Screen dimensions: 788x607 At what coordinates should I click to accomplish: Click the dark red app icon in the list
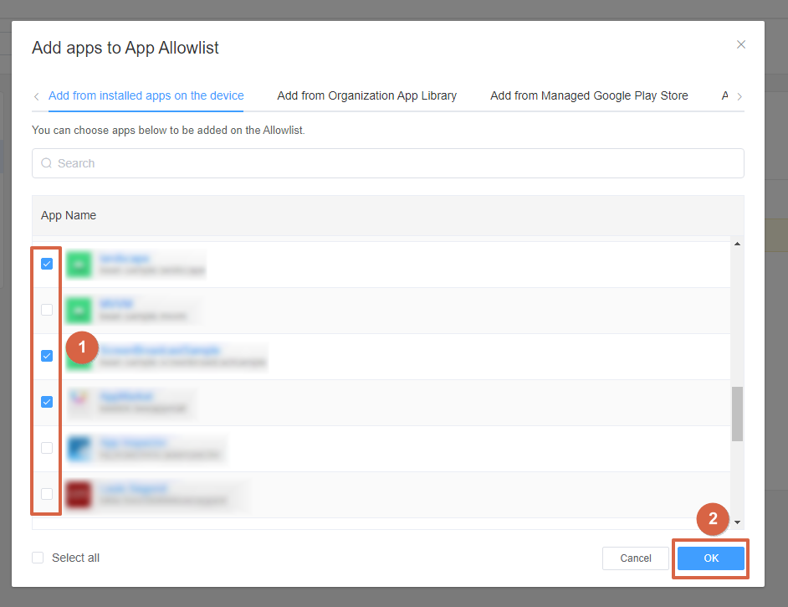click(79, 494)
